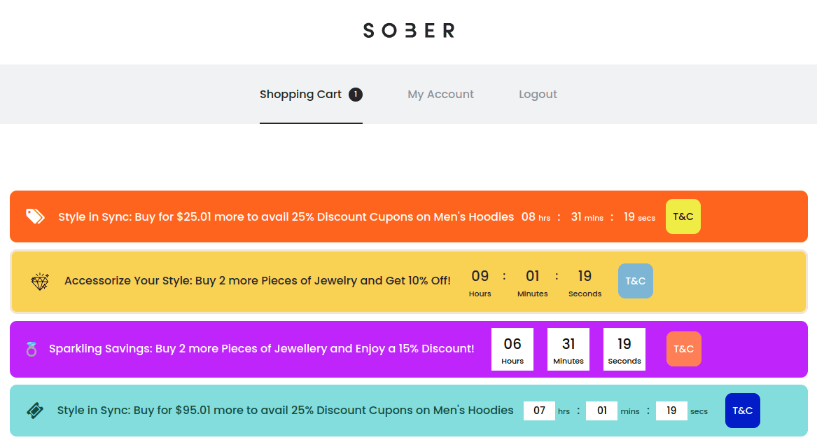Viewport: 817px width, 447px height.
Task: Click the Accessorize Your Style offer text
Action: (x=257, y=281)
